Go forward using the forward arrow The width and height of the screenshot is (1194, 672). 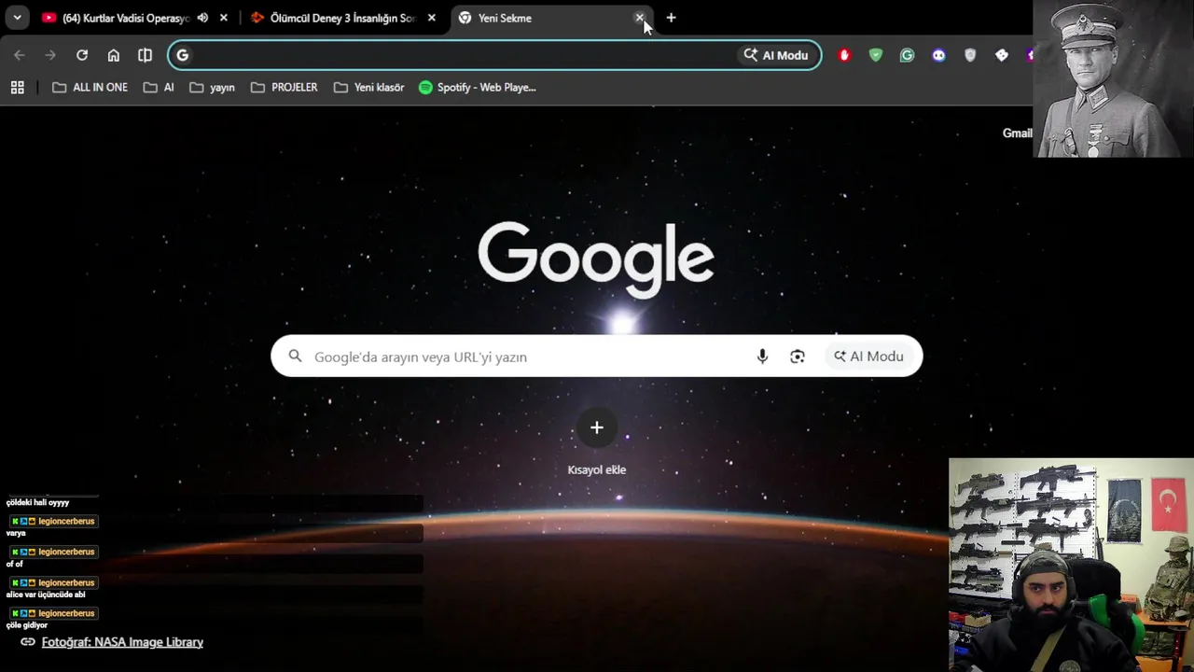[50, 55]
